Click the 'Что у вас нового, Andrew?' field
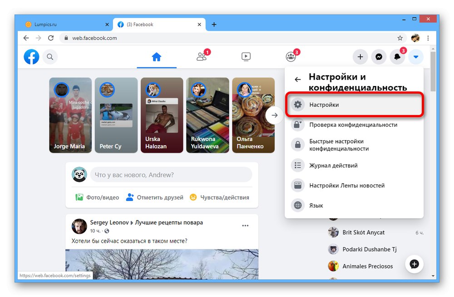Screen dimensions: 454x297 (x=171, y=175)
